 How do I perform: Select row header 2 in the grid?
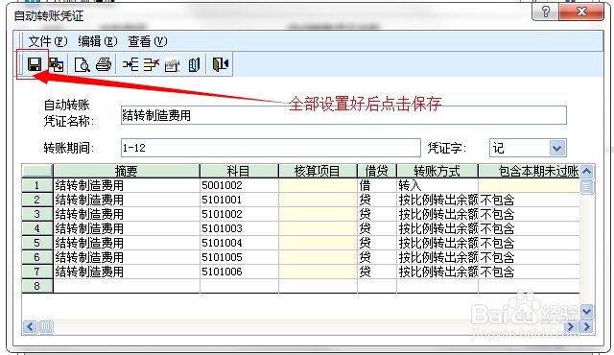(37, 200)
